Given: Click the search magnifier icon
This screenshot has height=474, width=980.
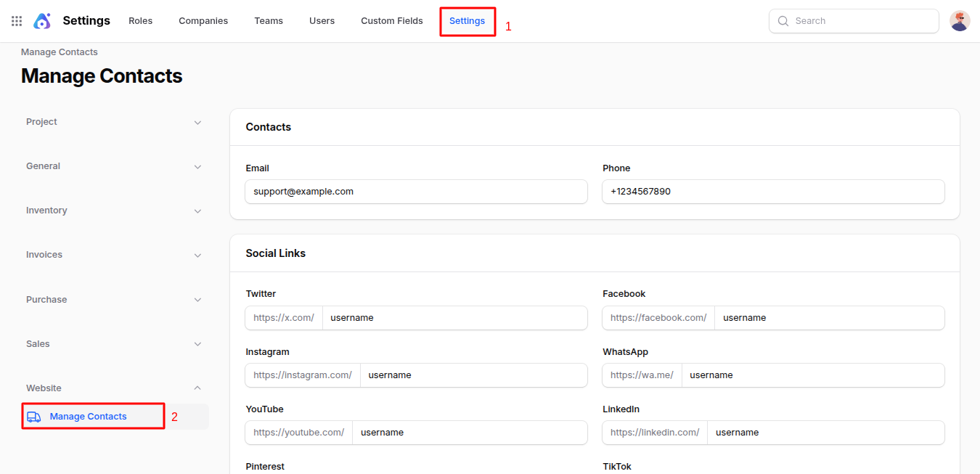Looking at the screenshot, I should tap(783, 21).
